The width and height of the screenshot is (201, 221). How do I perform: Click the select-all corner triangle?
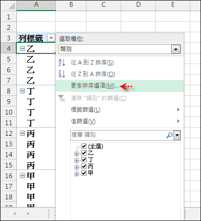click(12, 6)
